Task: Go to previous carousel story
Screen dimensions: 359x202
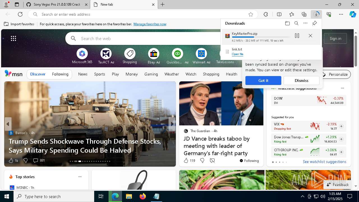Action: (x=8, y=124)
